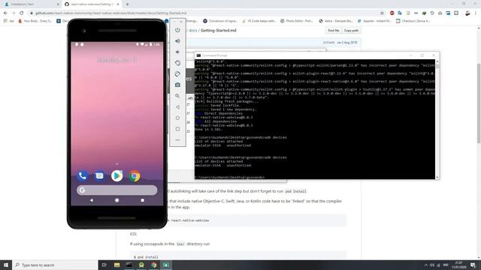Screen dimensions: 481x270
Task: Click the browser address bar URL
Action: pyautogui.click(x=110, y=13)
